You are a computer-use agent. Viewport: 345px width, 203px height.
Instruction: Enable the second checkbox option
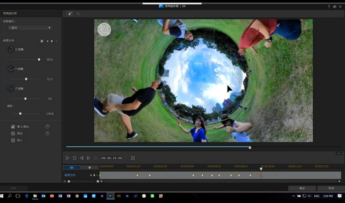click(13, 133)
